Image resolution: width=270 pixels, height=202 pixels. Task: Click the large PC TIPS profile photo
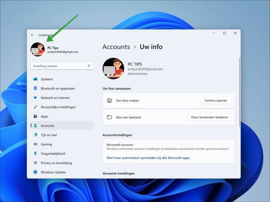tap(113, 68)
